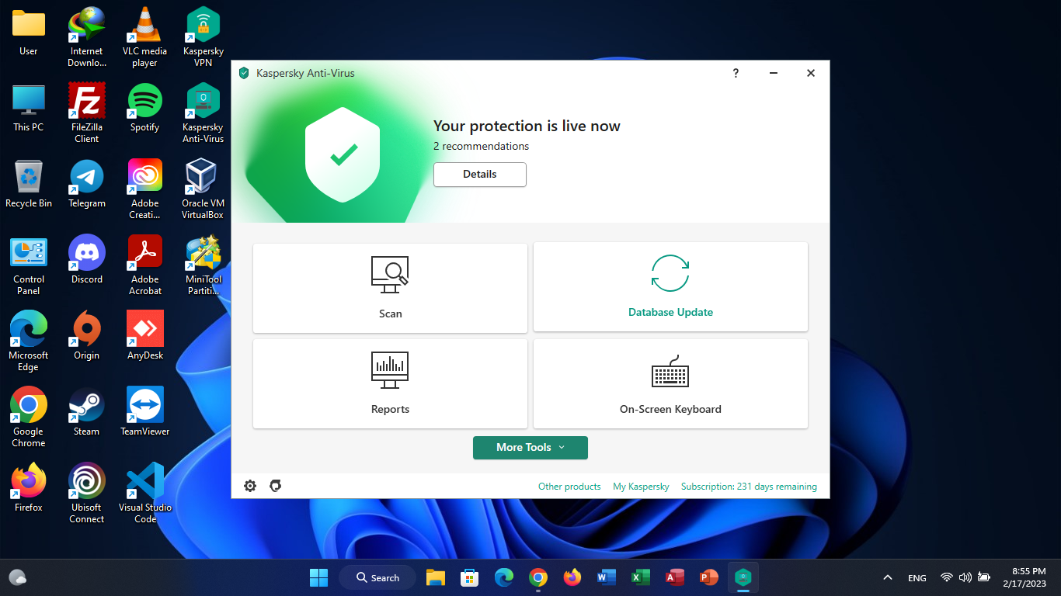Image resolution: width=1061 pixels, height=596 pixels.
Task: Close the Kaspersky Anti-Virus window
Action: click(811, 73)
